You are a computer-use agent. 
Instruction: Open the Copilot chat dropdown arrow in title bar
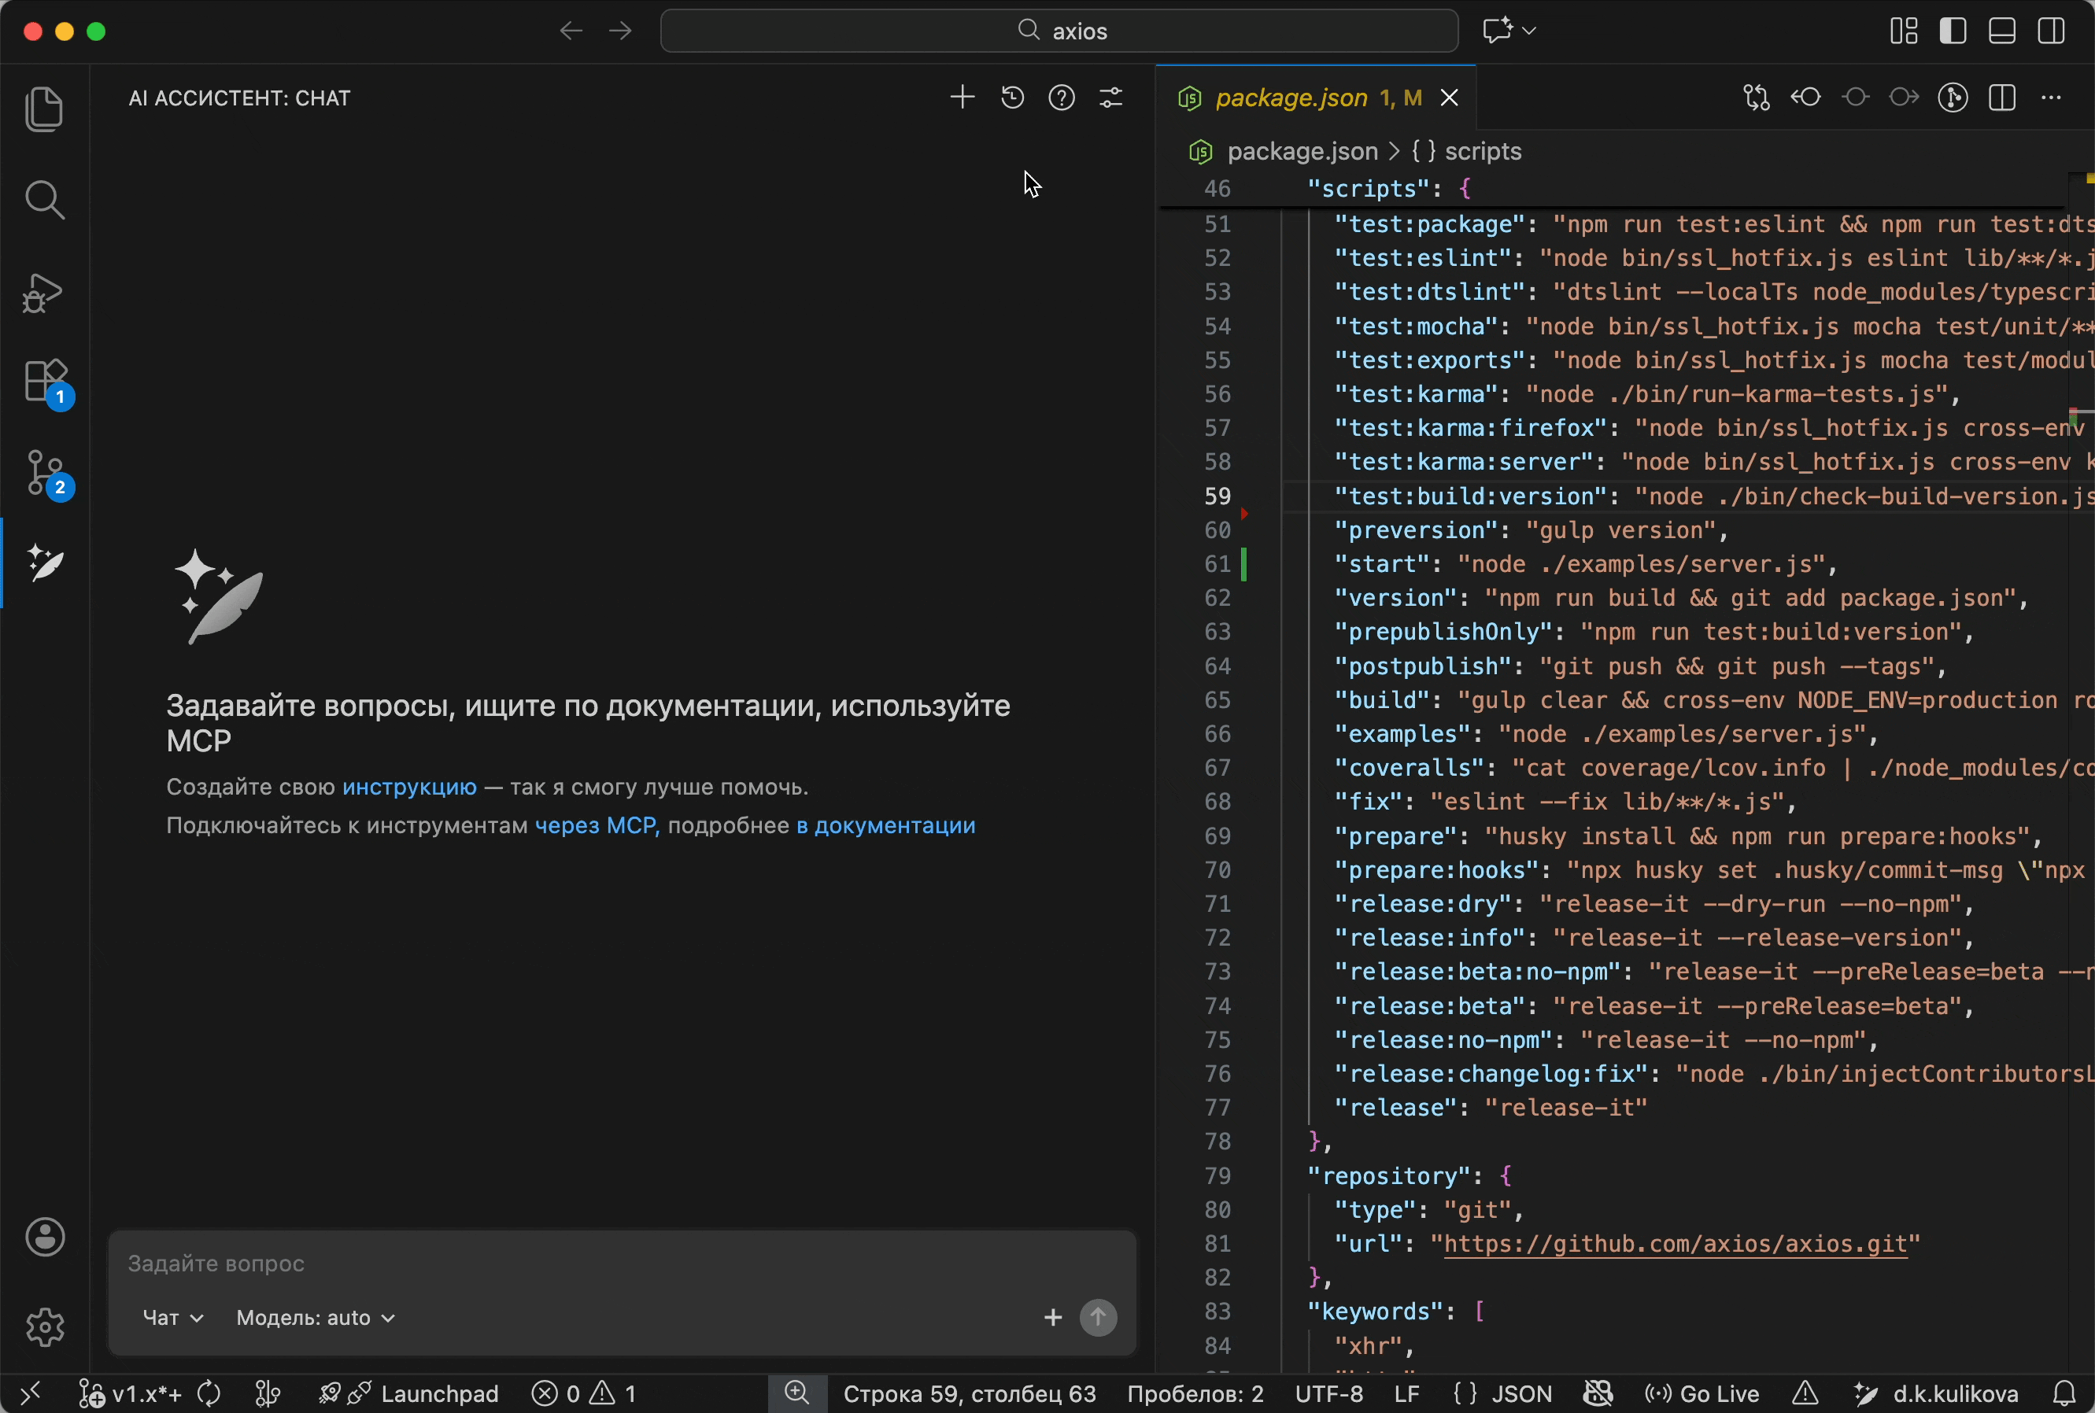tap(1529, 31)
